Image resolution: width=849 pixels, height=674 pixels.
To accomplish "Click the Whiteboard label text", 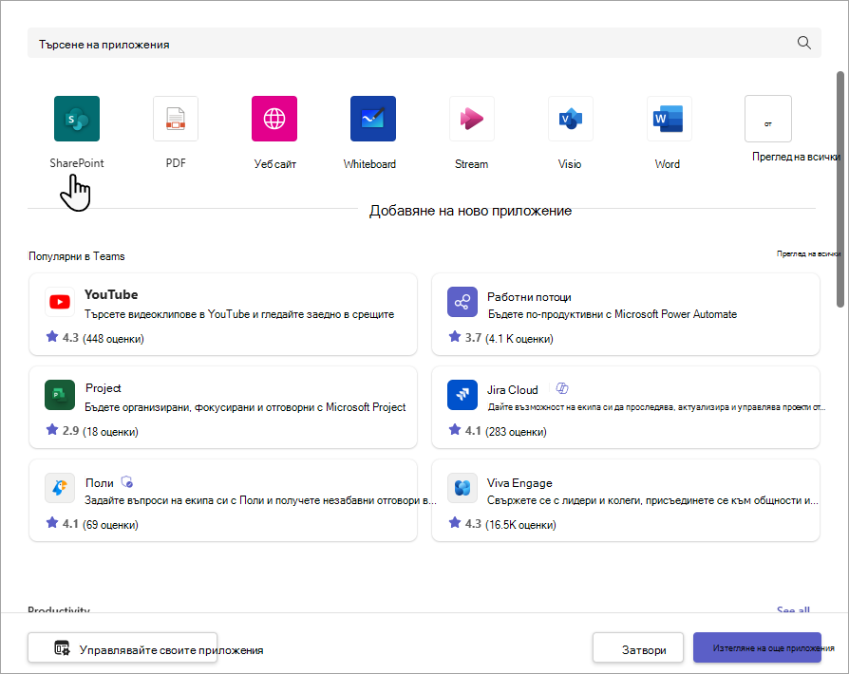I will click(369, 164).
